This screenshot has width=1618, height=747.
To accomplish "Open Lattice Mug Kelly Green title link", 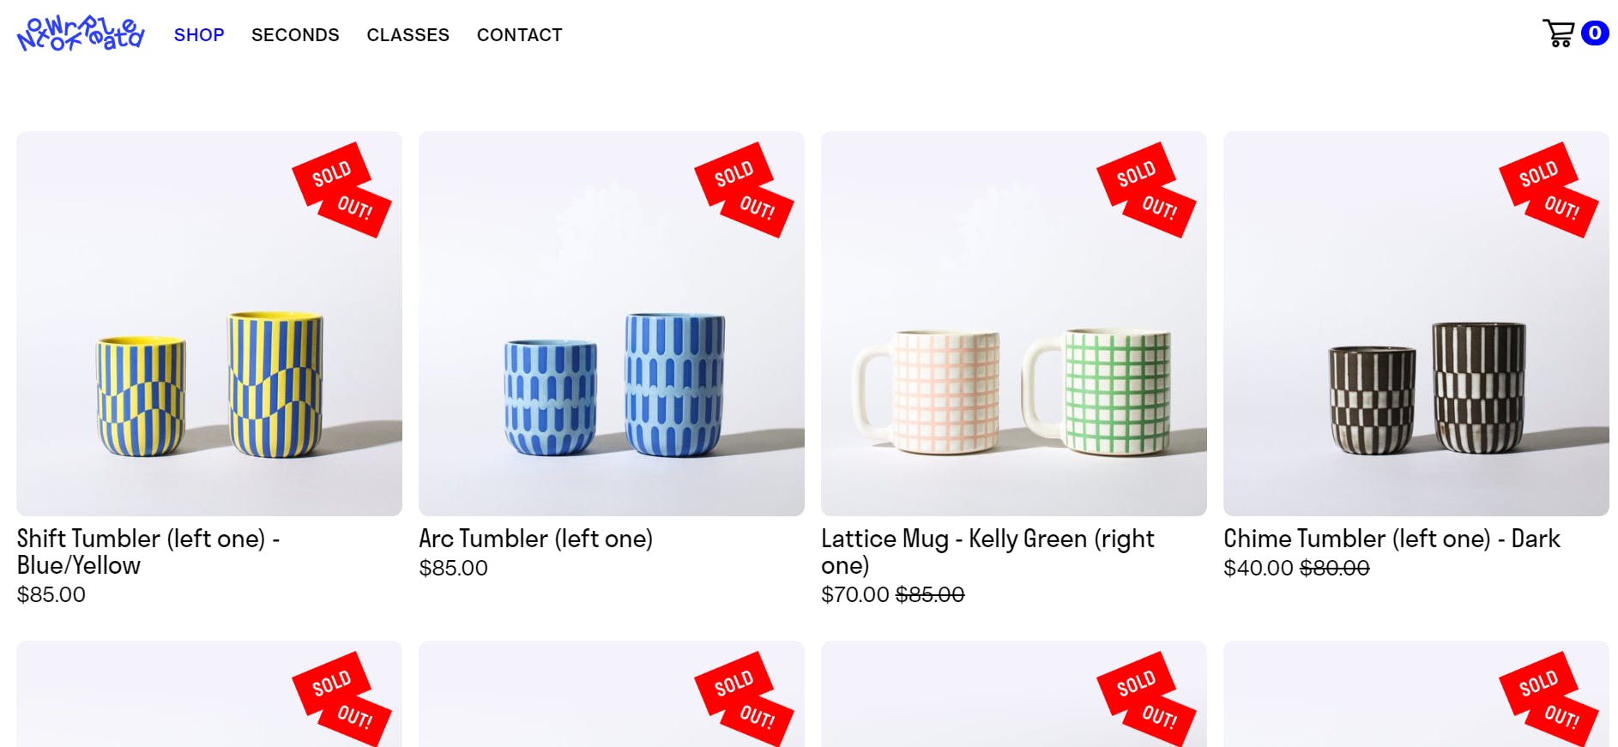I will [x=987, y=551].
